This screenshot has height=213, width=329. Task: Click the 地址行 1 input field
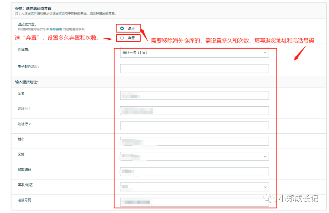coord(194,111)
